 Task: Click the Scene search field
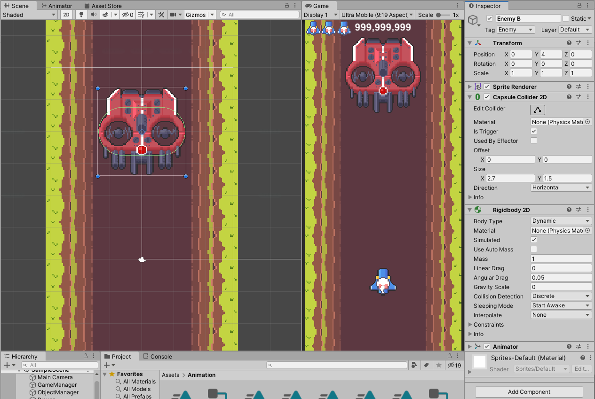260,15
